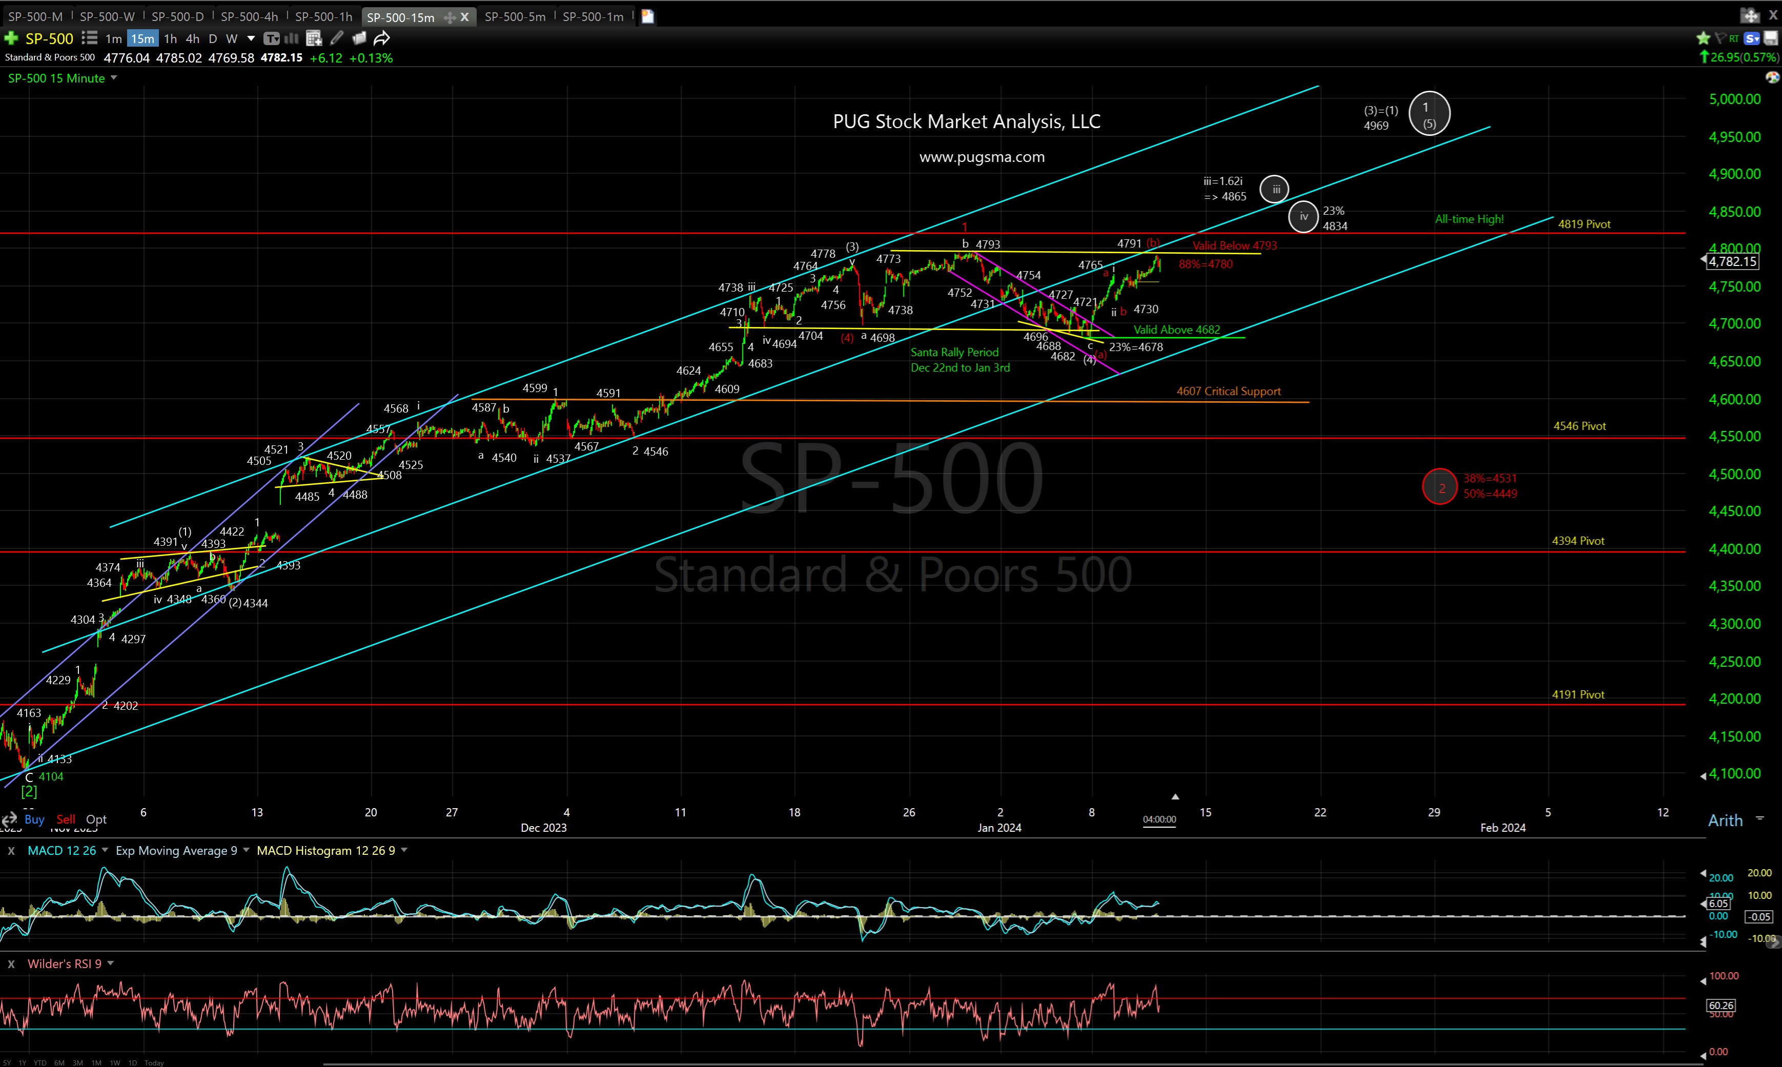Open the options calculator icon
The height and width of the screenshot is (1067, 1782).
[314, 39]
